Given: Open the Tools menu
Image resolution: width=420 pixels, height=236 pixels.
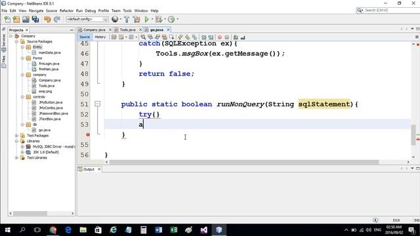Looking at the screenshot, I should click(x=127, y=10).
